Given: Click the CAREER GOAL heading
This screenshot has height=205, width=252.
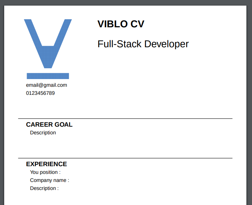Looking at the screenshot, I should 49,125.
